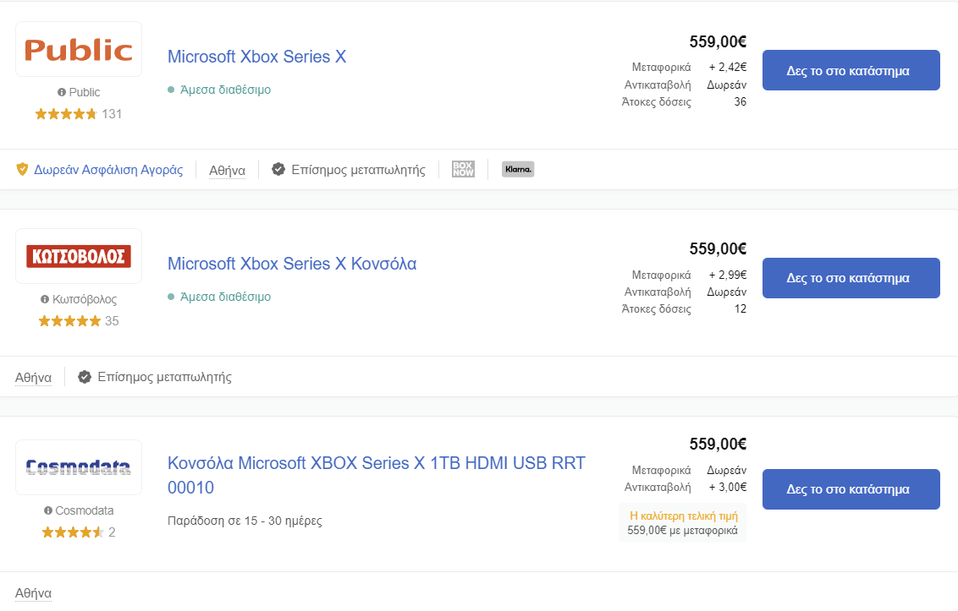Click the Klarna badge icon
Viewport: 958px width, 611px height.
click(518, 169)
